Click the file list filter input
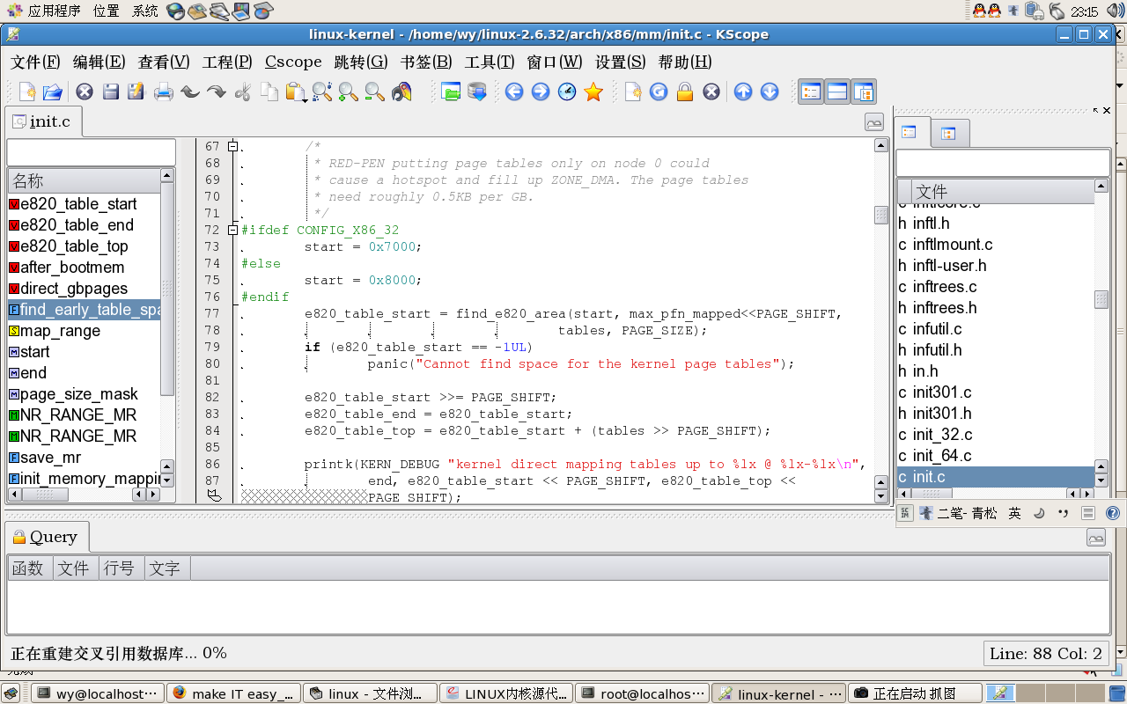This screenshot has height=704, width=1127. coord(1003,163)
